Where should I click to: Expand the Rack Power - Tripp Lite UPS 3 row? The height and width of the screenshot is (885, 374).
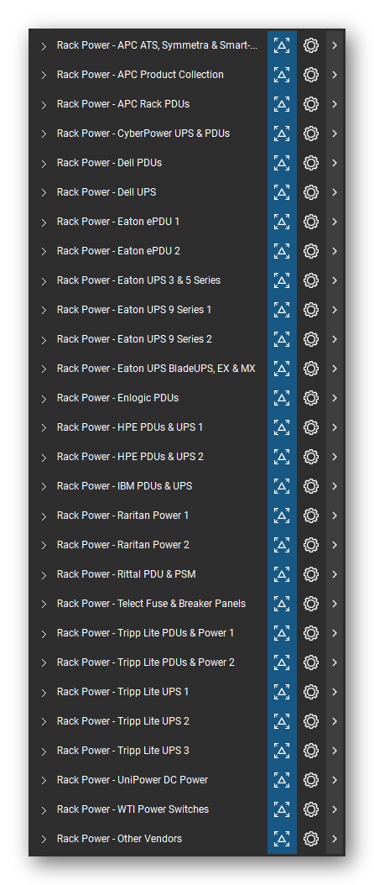(44, 751)
